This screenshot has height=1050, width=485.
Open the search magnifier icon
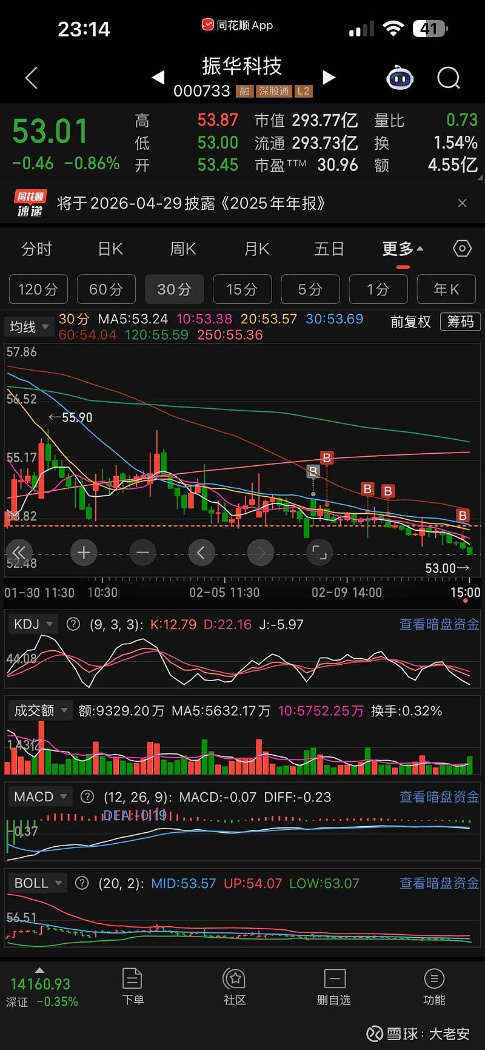(449, 78)
